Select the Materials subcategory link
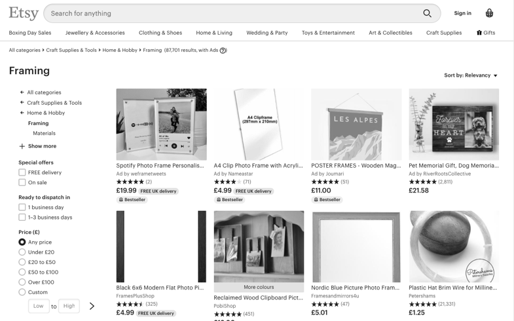Image resolution: width=514 pixels, height=321 pixels. tap(44, 133)
